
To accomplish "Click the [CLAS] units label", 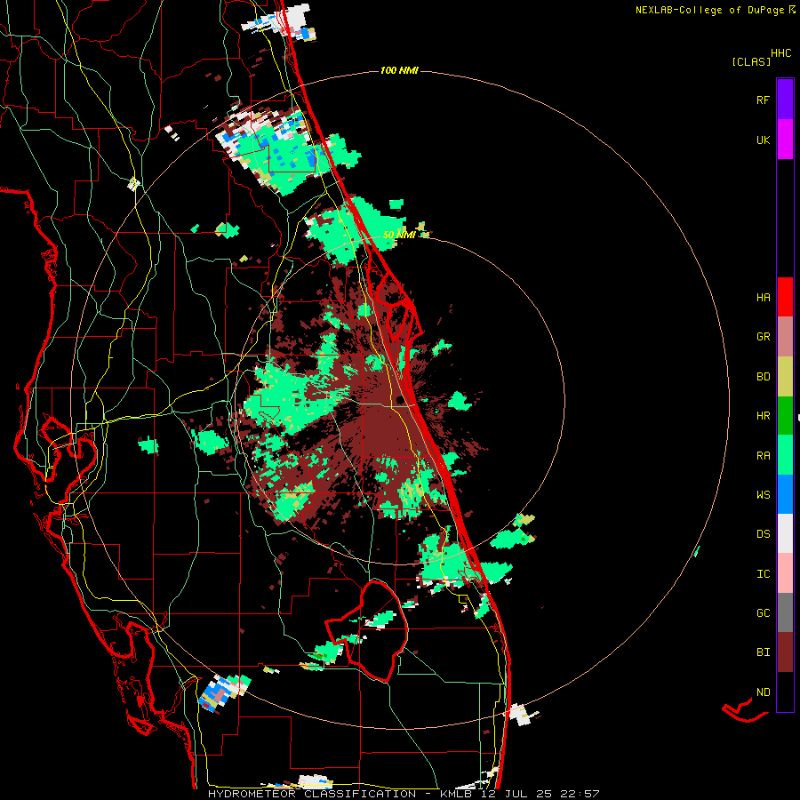I will pos(751,62).
